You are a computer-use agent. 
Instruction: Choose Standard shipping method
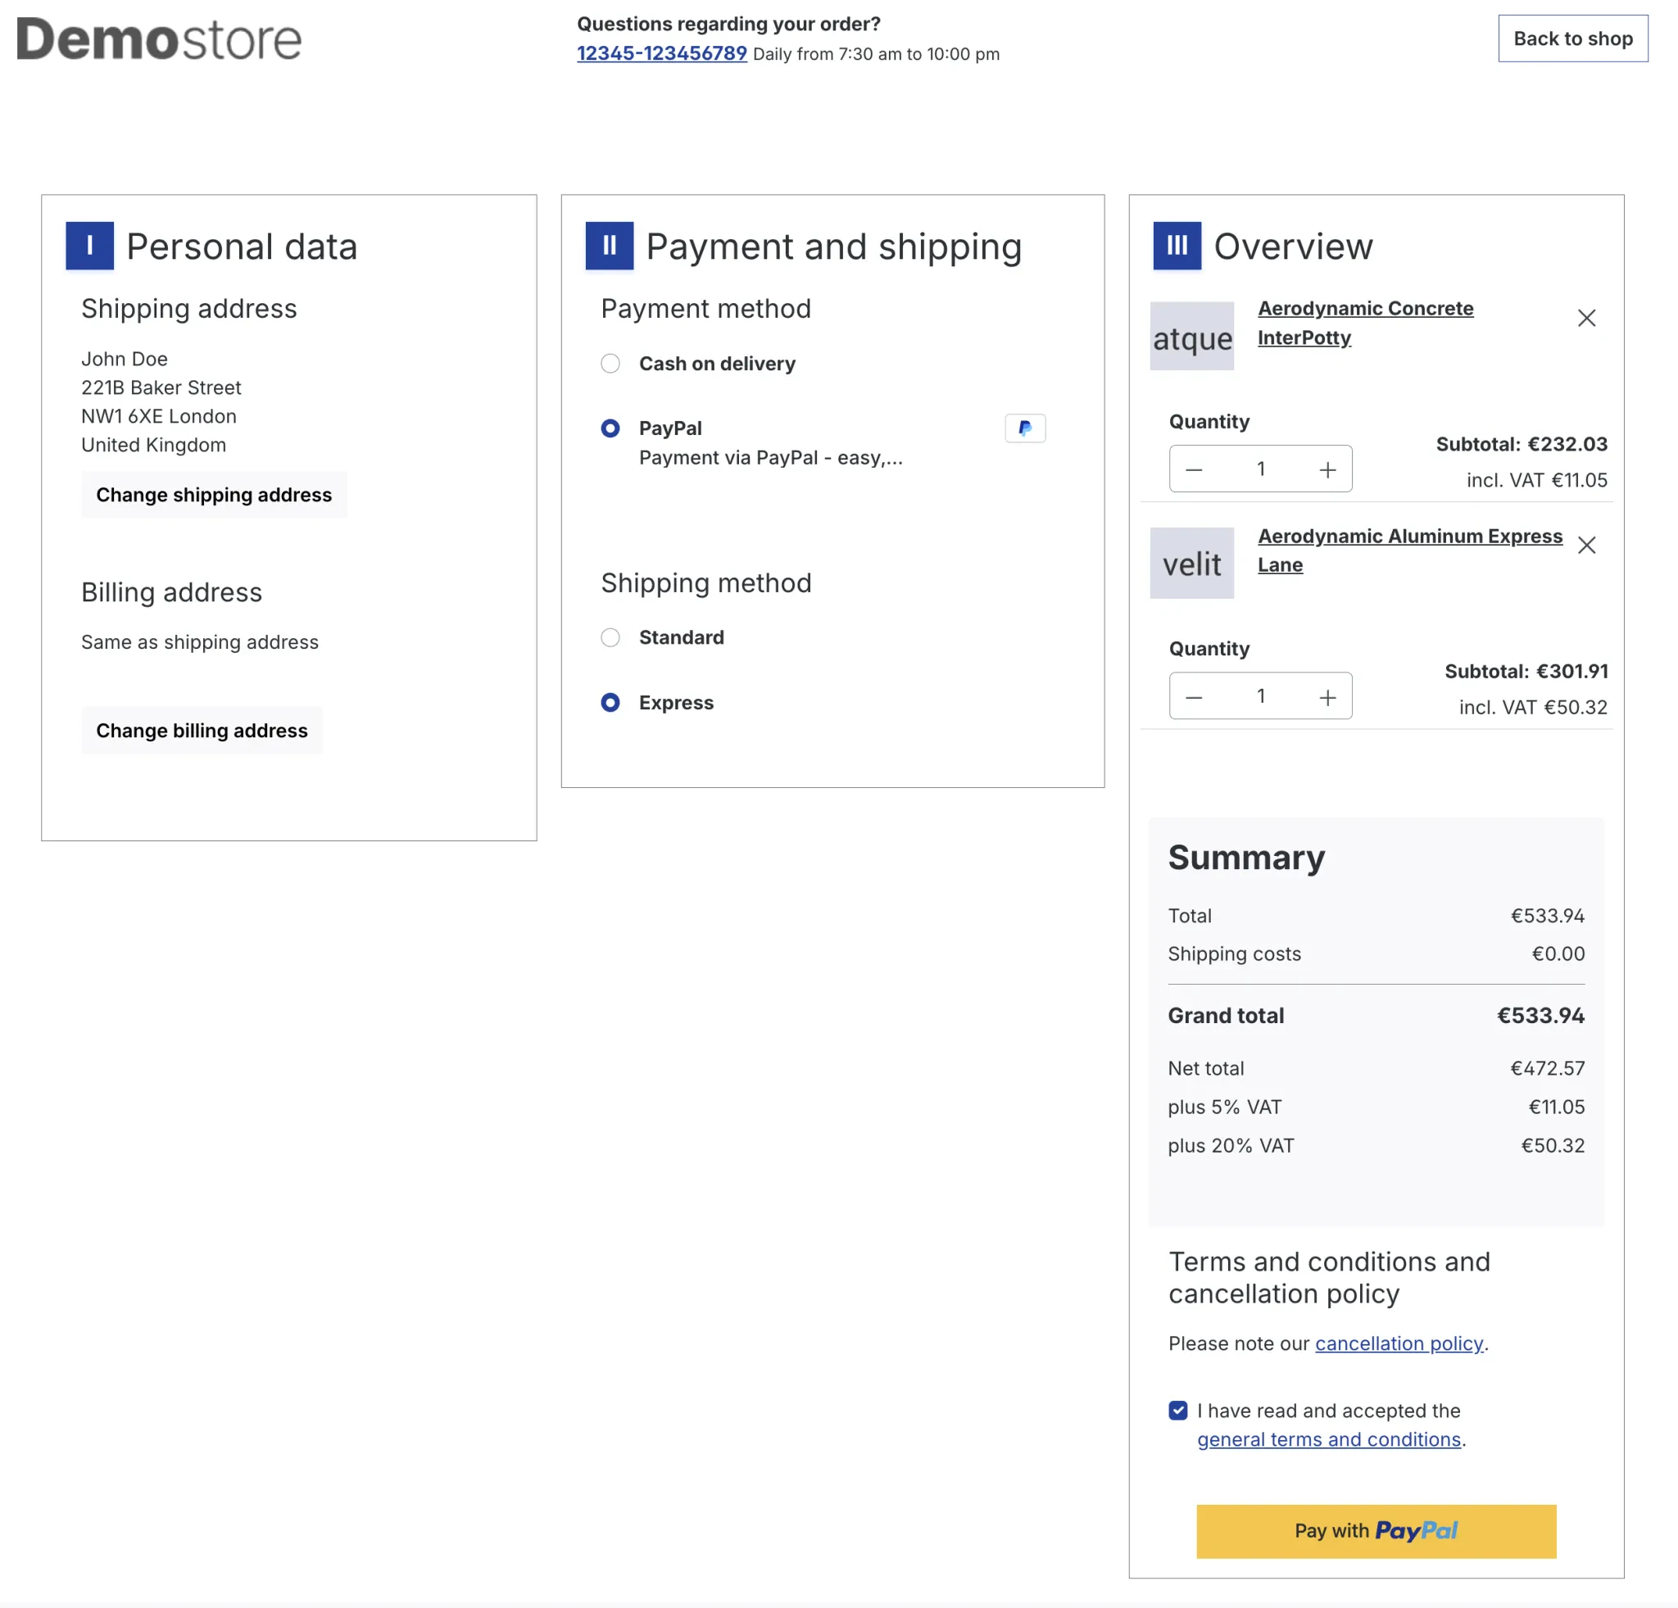pyautogui.click(x=610, y=637)
